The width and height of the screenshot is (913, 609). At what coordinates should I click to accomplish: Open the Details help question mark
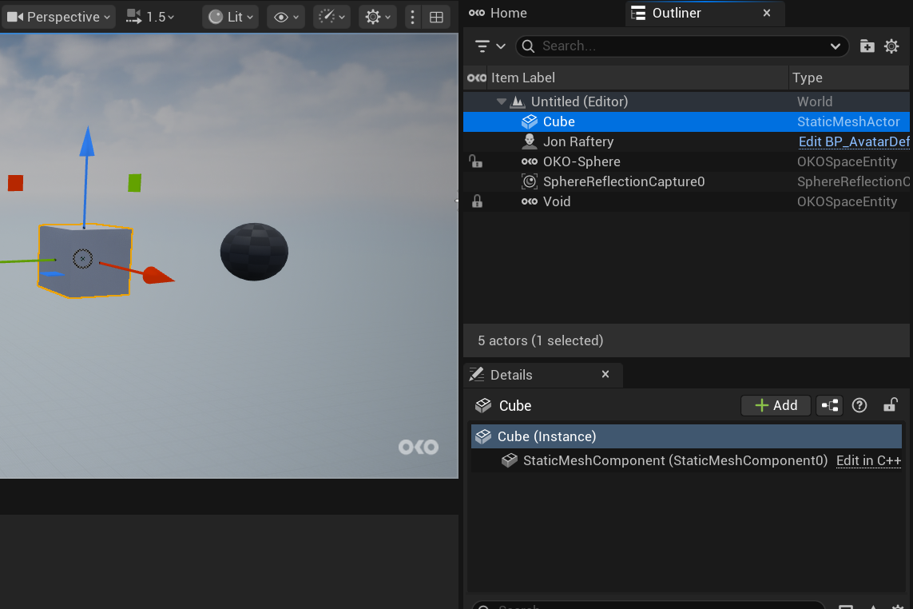(x=859, y=406)
